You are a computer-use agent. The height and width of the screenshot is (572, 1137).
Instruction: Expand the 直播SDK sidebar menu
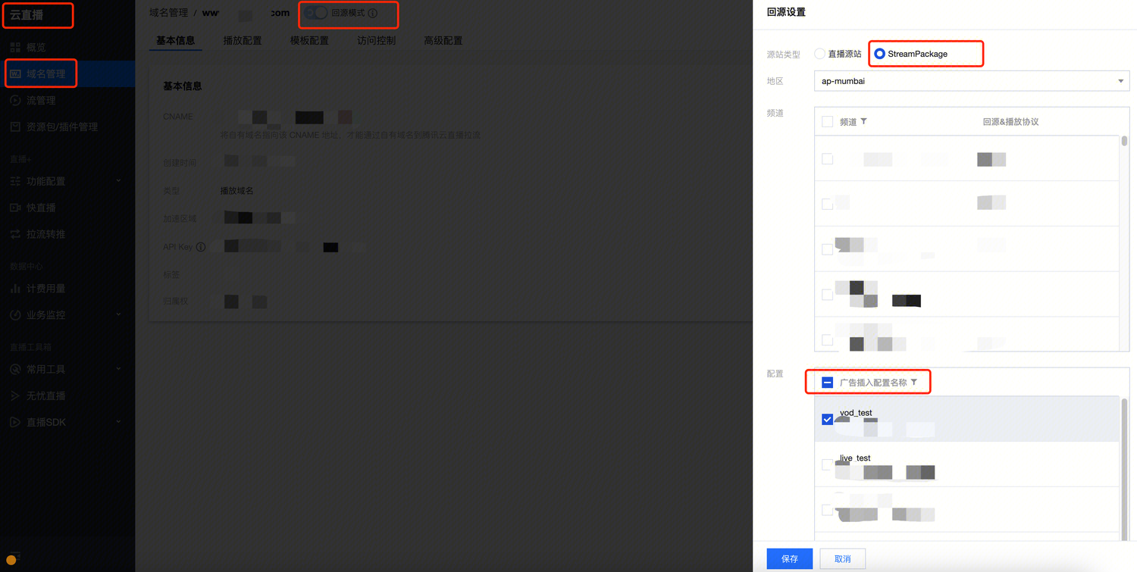[x=67, y=422]
